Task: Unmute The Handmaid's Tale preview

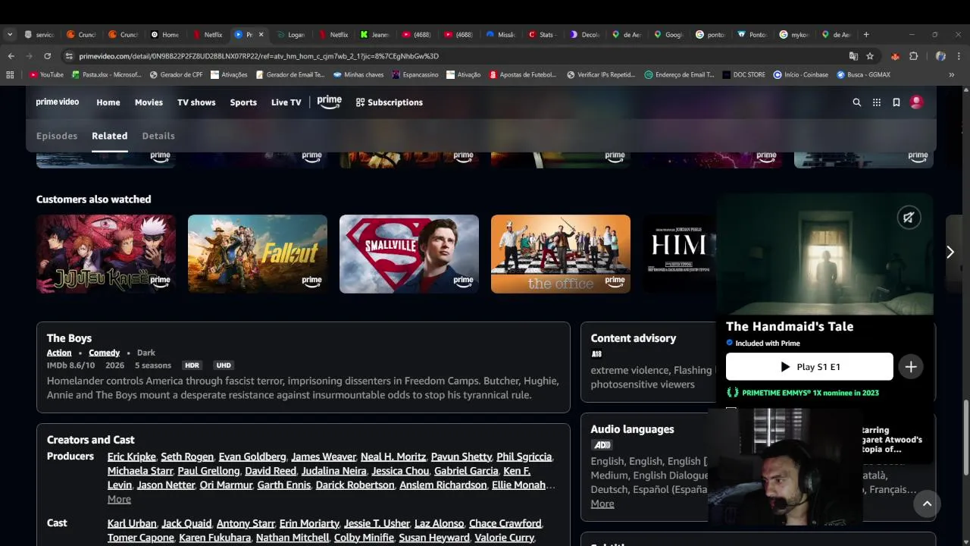Action: (909, 218)
